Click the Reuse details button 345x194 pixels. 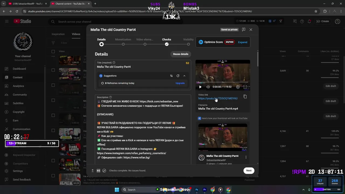tap(181, 54)
